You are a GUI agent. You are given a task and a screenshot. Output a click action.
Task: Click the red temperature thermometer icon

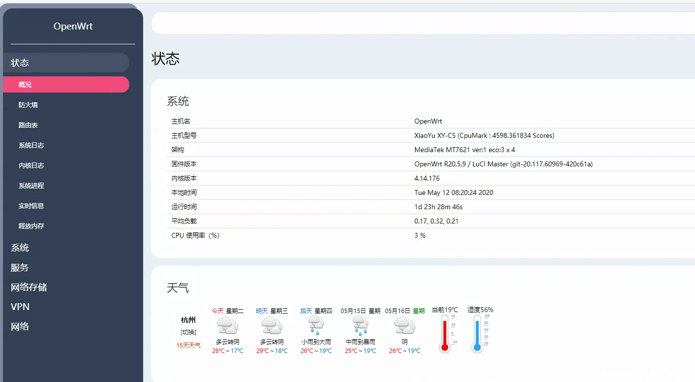(445, 333)
